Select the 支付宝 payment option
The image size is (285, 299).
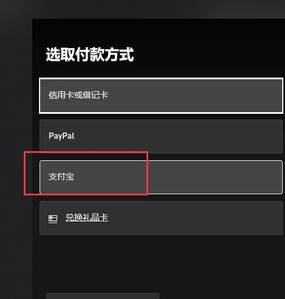click(161, 177)
